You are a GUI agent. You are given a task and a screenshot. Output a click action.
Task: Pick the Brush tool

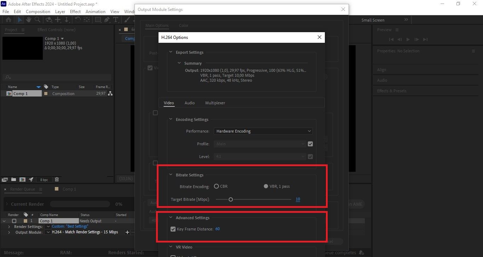coord(126,19)
